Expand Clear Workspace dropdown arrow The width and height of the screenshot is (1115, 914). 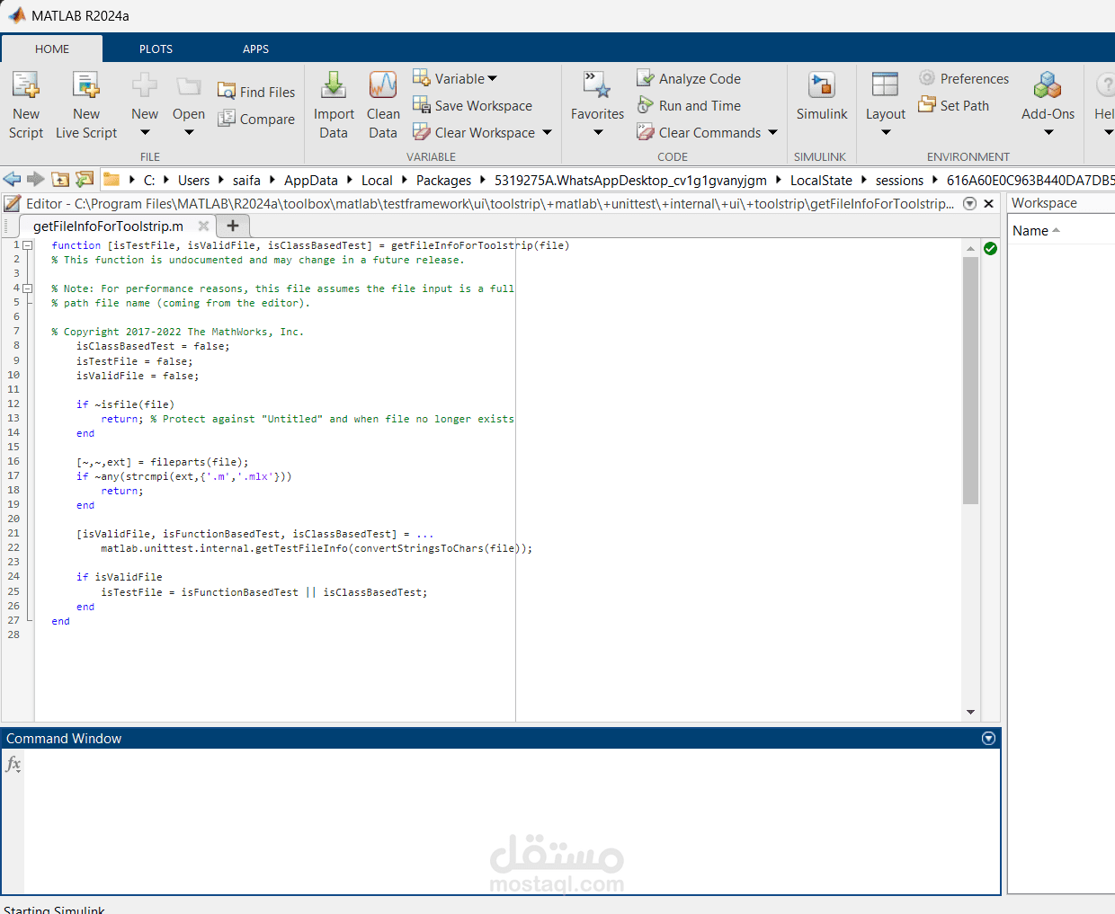[x=547, y=132]
